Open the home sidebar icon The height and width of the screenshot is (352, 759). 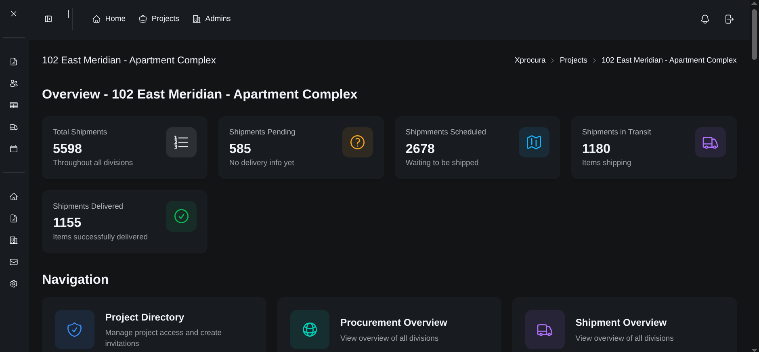pos(14,197)
